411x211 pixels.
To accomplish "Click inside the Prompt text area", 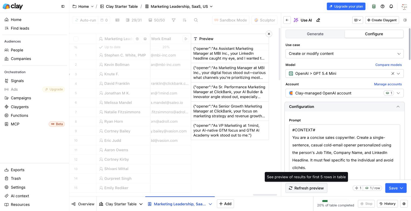I will [344, 152].
